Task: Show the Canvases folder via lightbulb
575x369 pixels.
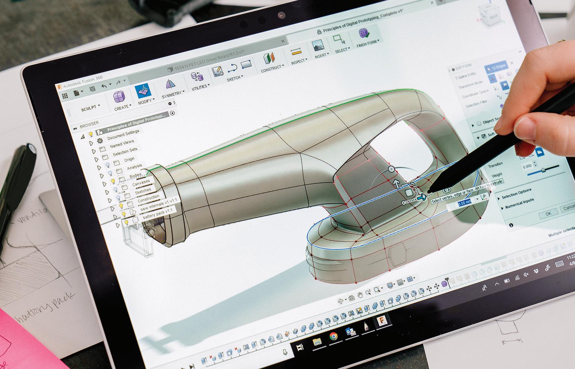Action: tap(115, 190)
